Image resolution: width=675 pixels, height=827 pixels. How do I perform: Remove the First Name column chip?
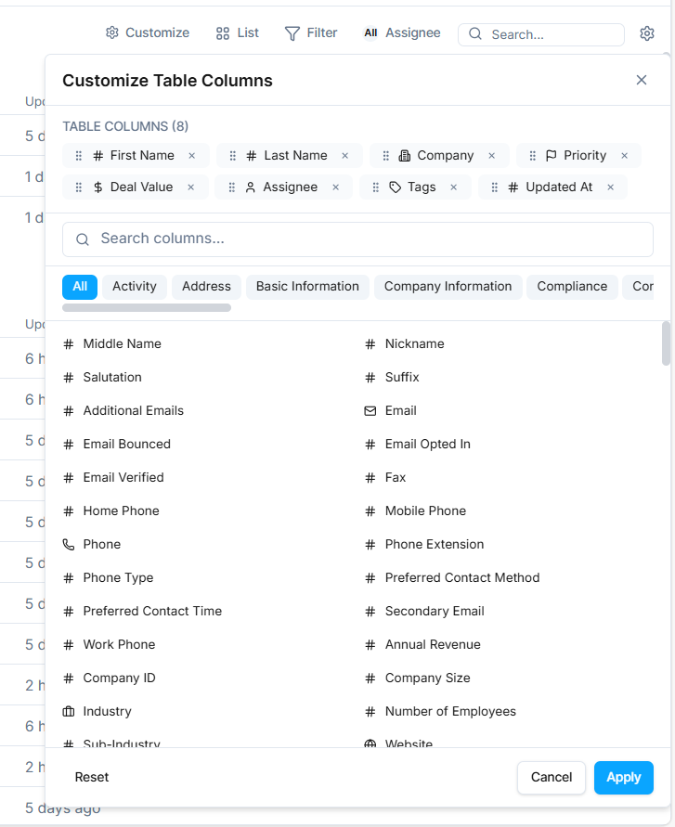point(192,156)
